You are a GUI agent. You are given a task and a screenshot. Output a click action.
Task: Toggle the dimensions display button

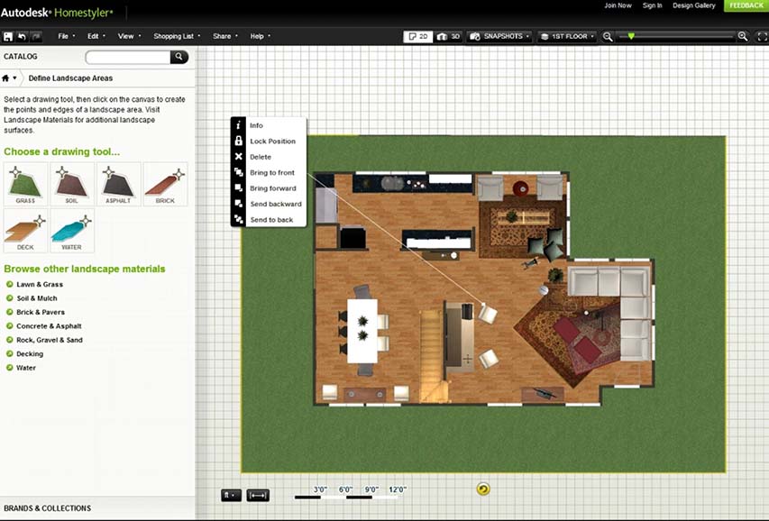click(x=258, y=495)
